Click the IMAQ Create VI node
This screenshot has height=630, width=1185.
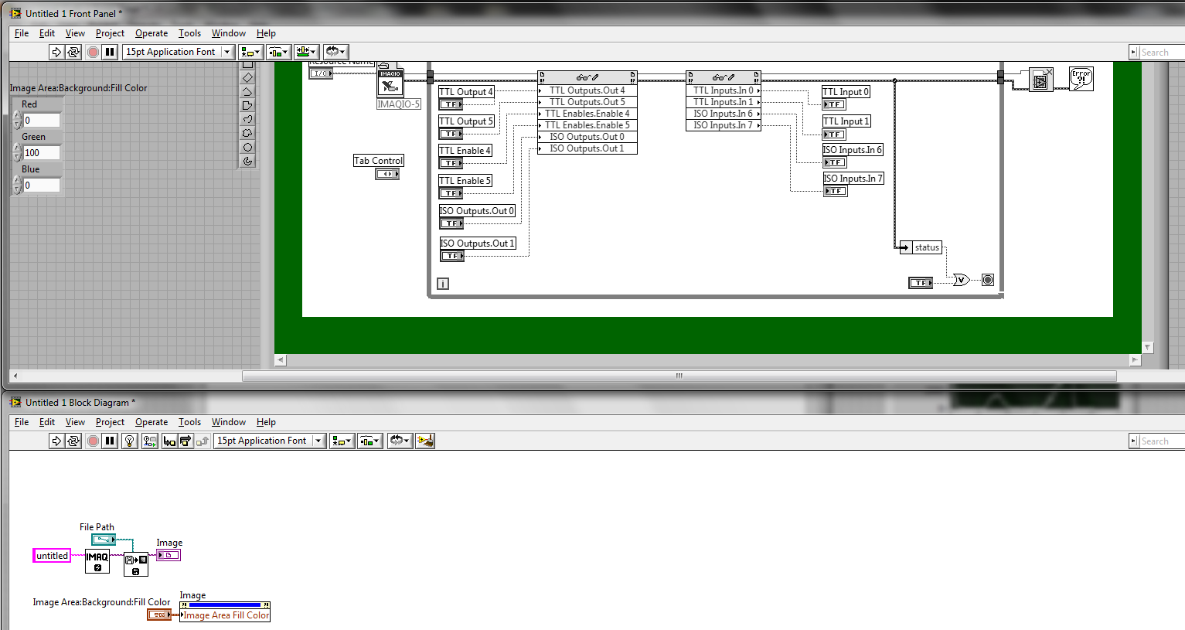(x=97, y=561)
